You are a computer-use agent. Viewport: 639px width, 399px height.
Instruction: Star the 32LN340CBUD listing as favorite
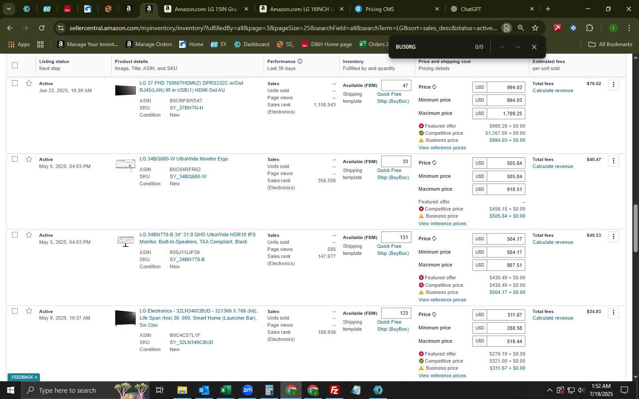tap(29, 311)
